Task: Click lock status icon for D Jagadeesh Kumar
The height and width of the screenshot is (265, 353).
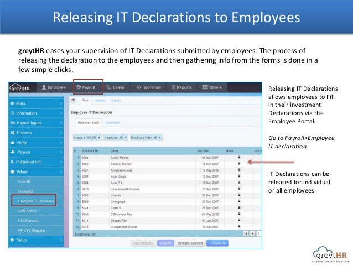Action: [239, 226]
